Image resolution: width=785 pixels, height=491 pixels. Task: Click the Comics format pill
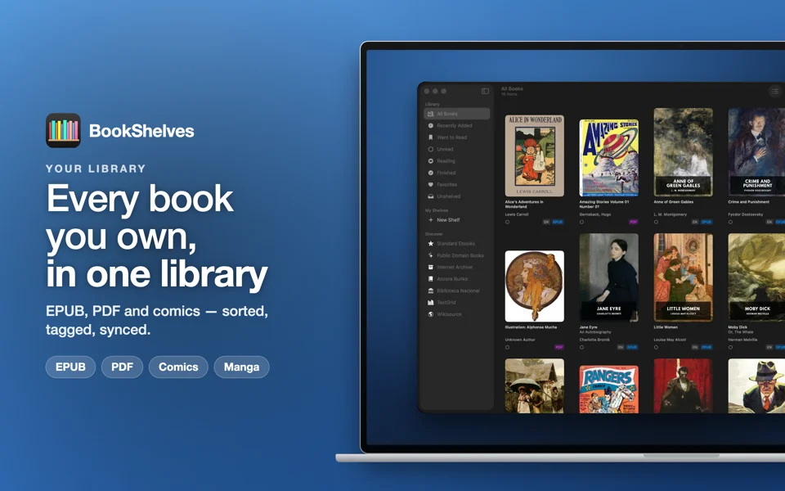[178, 367]
